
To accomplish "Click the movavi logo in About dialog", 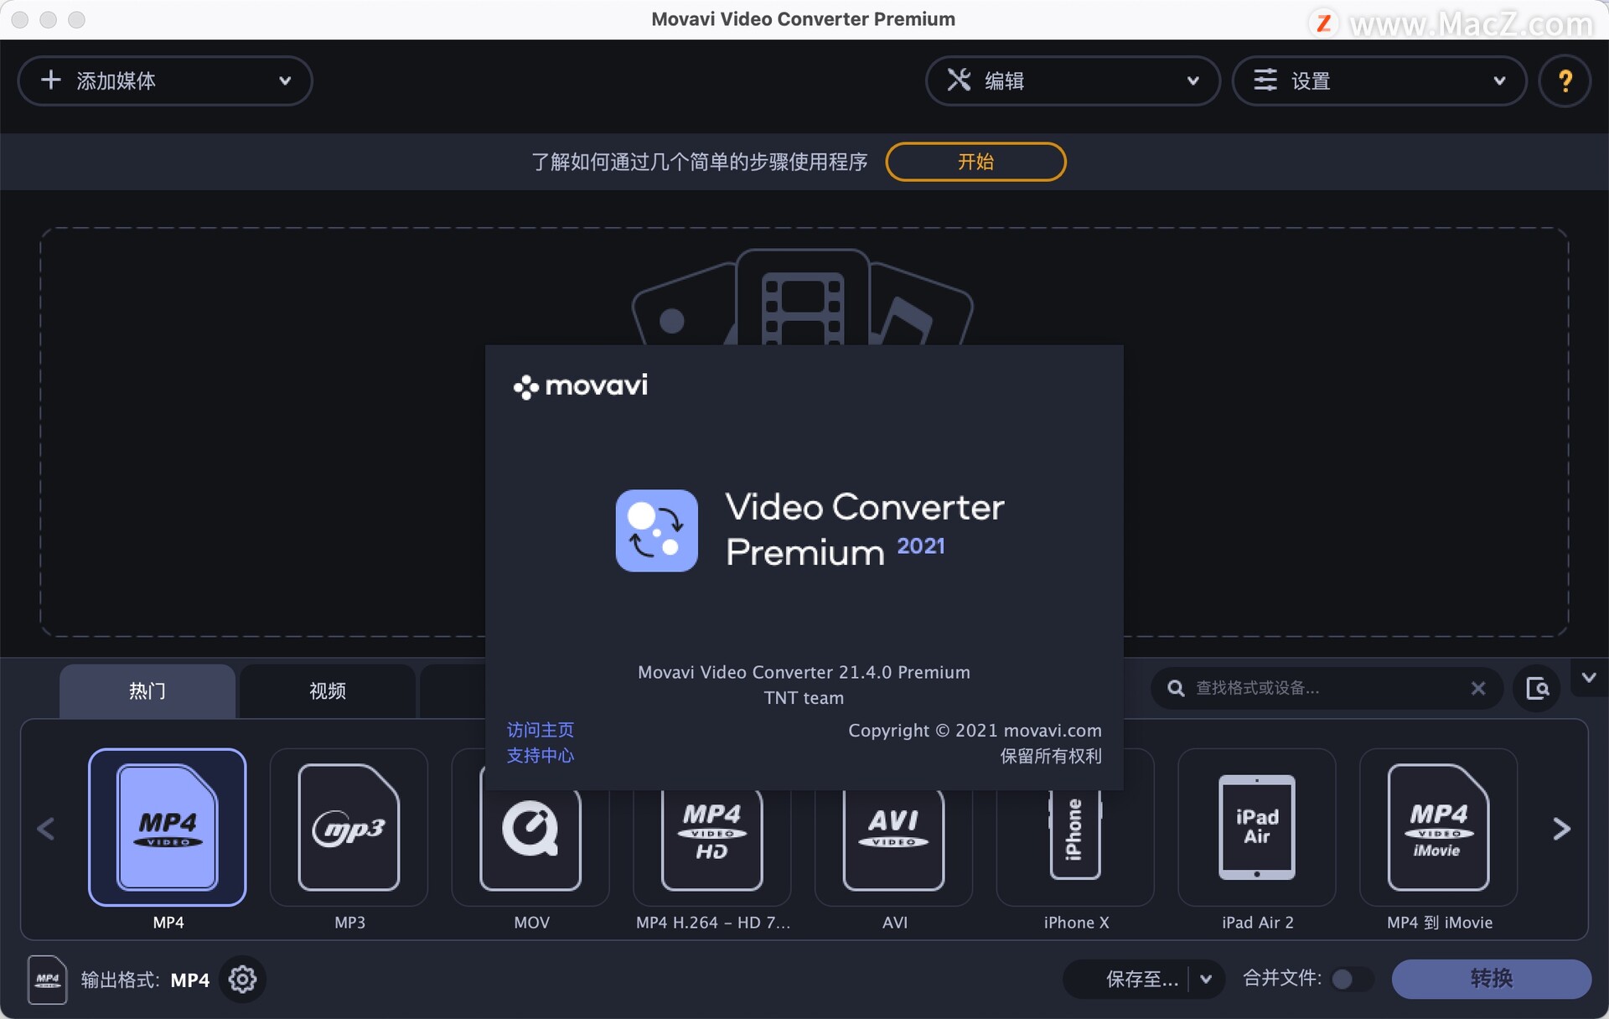I will [x=581, y=385].
